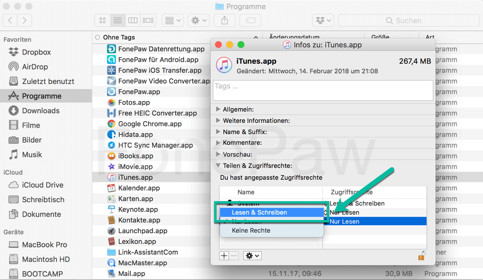The width and height of the screenshot is (483, 280).
Task: Click the Fotos.app icon
Action: click(x=111, y=102)
